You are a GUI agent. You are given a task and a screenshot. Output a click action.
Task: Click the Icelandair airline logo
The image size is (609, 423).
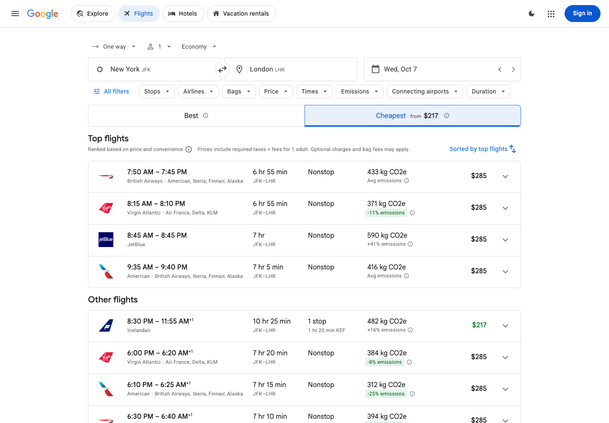pos(106,325)
